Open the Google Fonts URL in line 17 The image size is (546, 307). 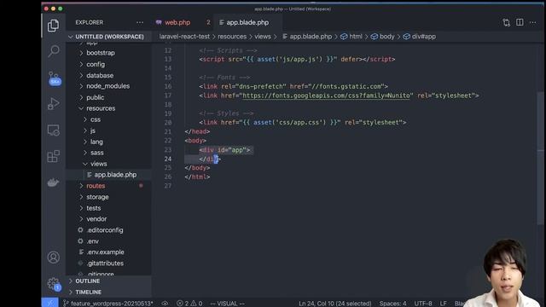pyautogui.click(x=326, y=96)
